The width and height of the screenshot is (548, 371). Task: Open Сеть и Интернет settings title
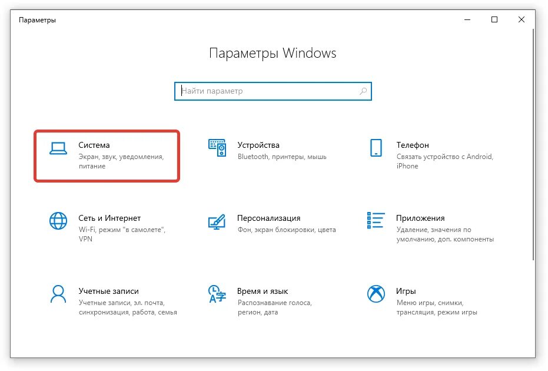coord(109,218)
